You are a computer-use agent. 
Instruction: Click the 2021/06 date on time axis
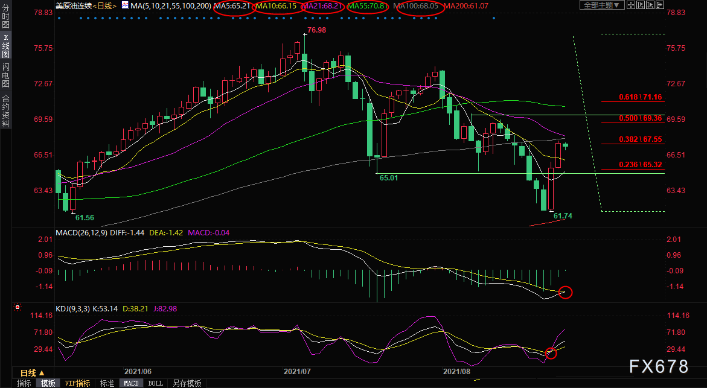click(x=138, y=371)
